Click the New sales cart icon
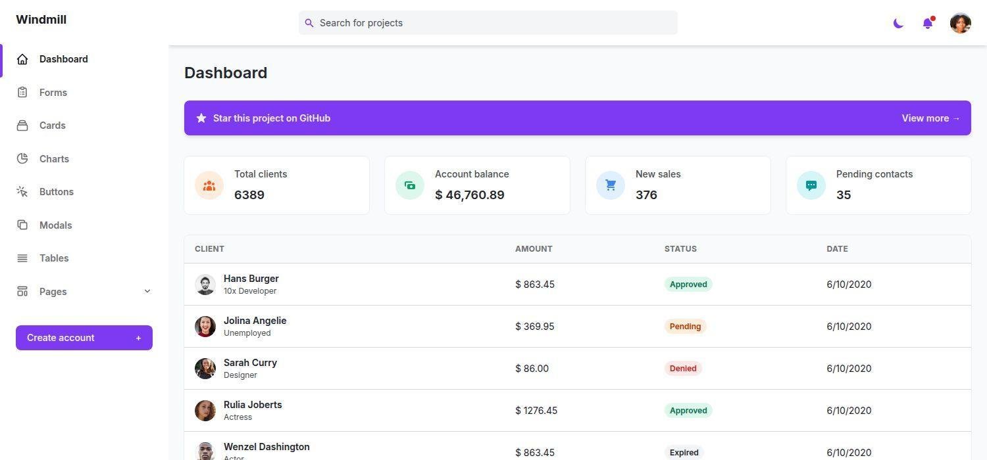Image resolution: width=987 pixels, height=460 pixels. coord(611,185)
